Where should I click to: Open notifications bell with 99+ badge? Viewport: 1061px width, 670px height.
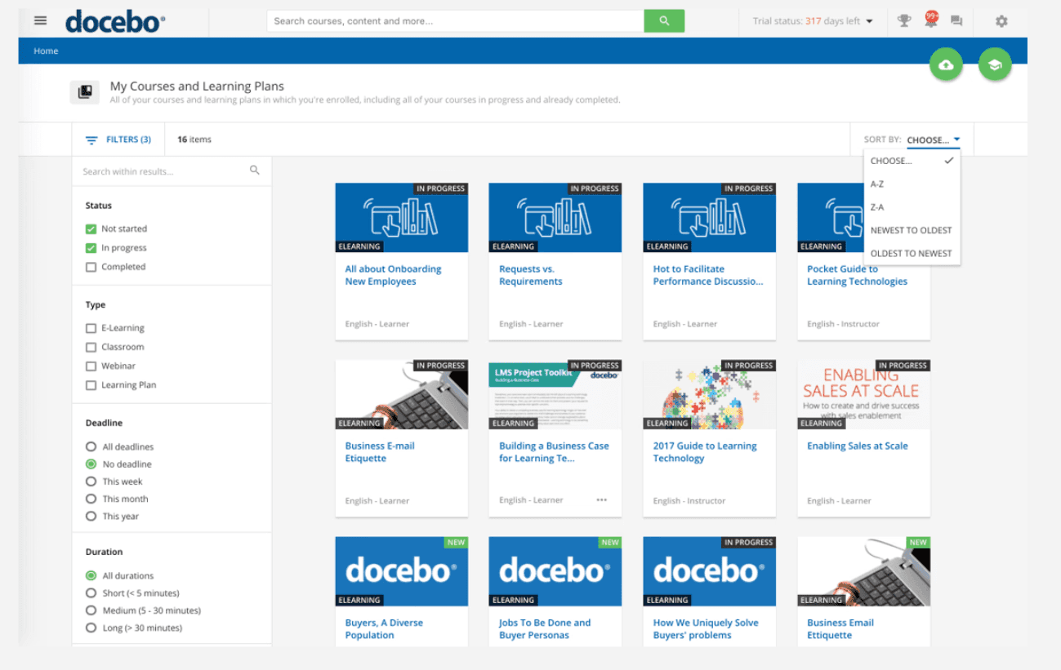click(x=930, y=20)
